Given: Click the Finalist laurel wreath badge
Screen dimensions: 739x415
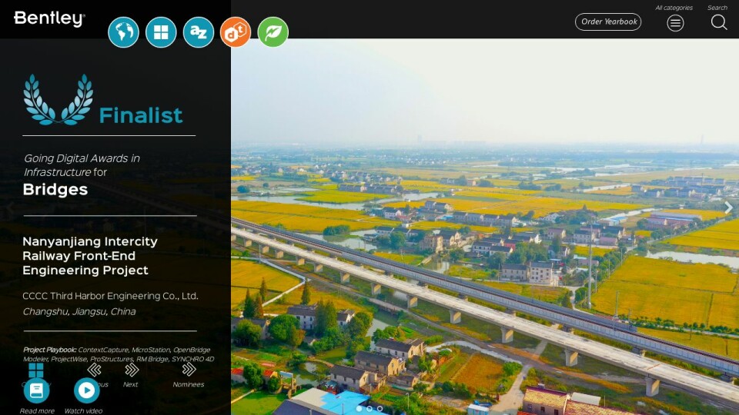Looking at the screenshot, I should [x=58, y=100].
